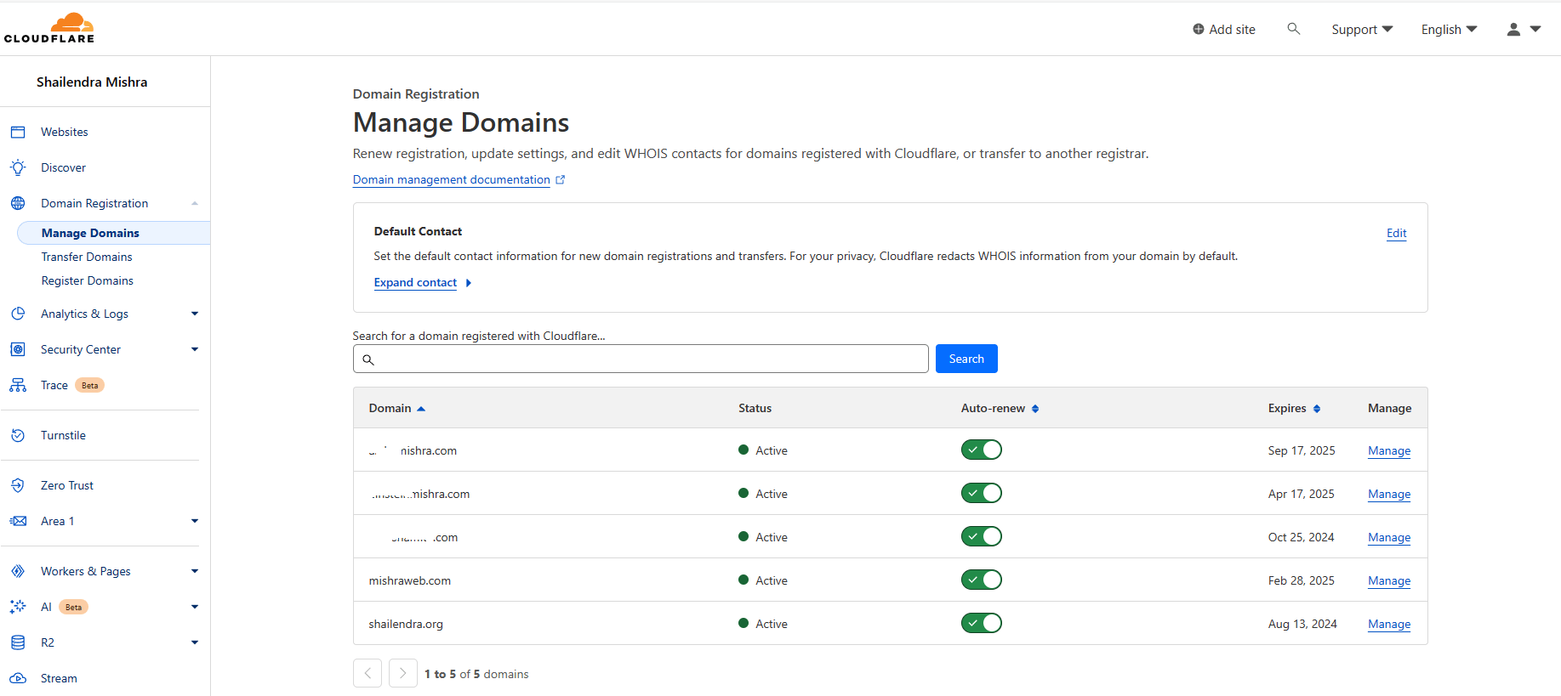Viewport: 1561px width, 696px height.
Task: Click the Workers & Pages icon
Action: [18, 571]
